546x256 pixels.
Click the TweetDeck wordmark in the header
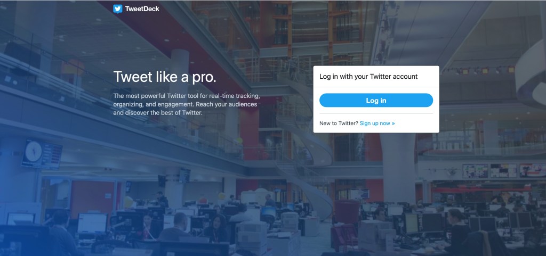pos(142,9)
